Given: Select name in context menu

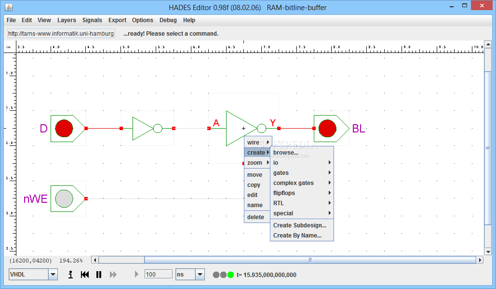Looking at the screenshot, I should click(257, 205).
